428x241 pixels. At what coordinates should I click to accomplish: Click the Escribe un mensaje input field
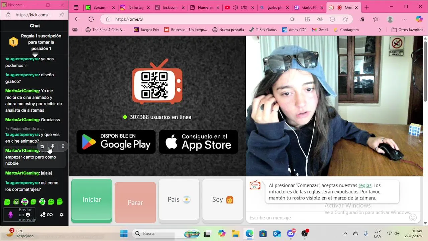point(328,218)
